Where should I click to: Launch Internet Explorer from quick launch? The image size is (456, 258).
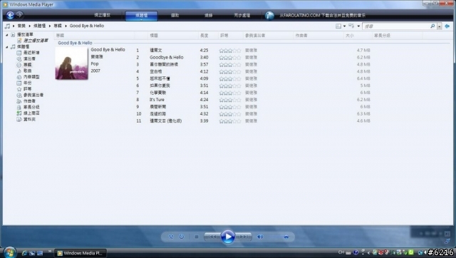coord(24,253)
